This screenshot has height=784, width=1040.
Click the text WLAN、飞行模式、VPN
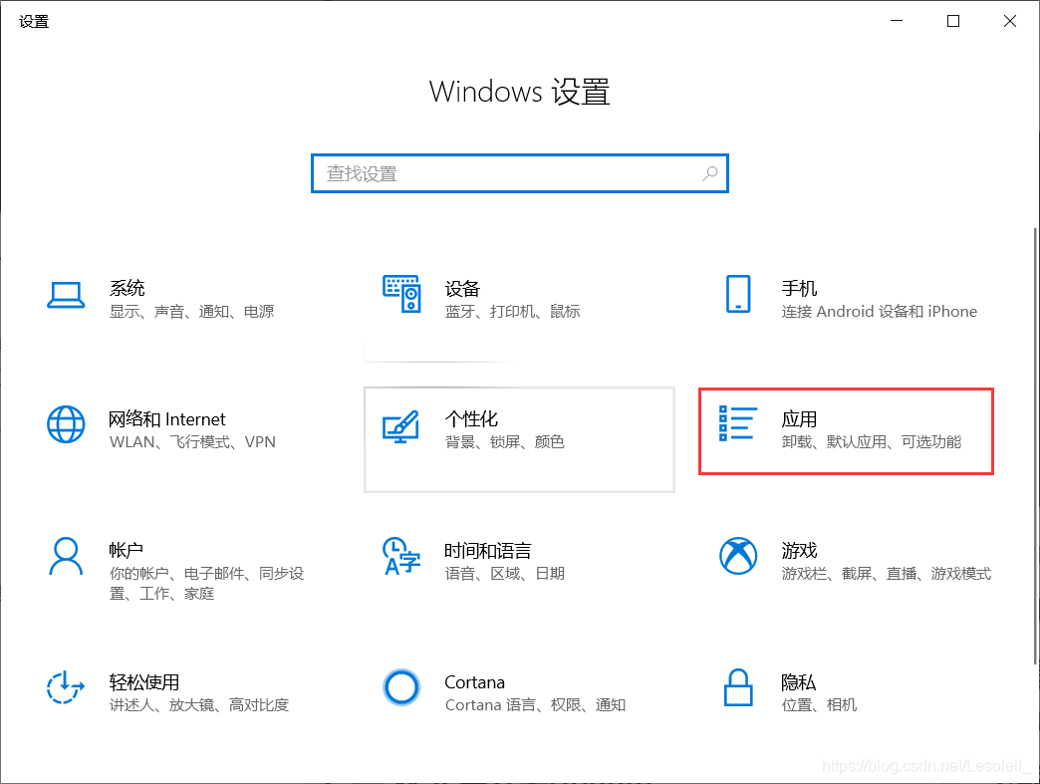click(x=192, y=441)
